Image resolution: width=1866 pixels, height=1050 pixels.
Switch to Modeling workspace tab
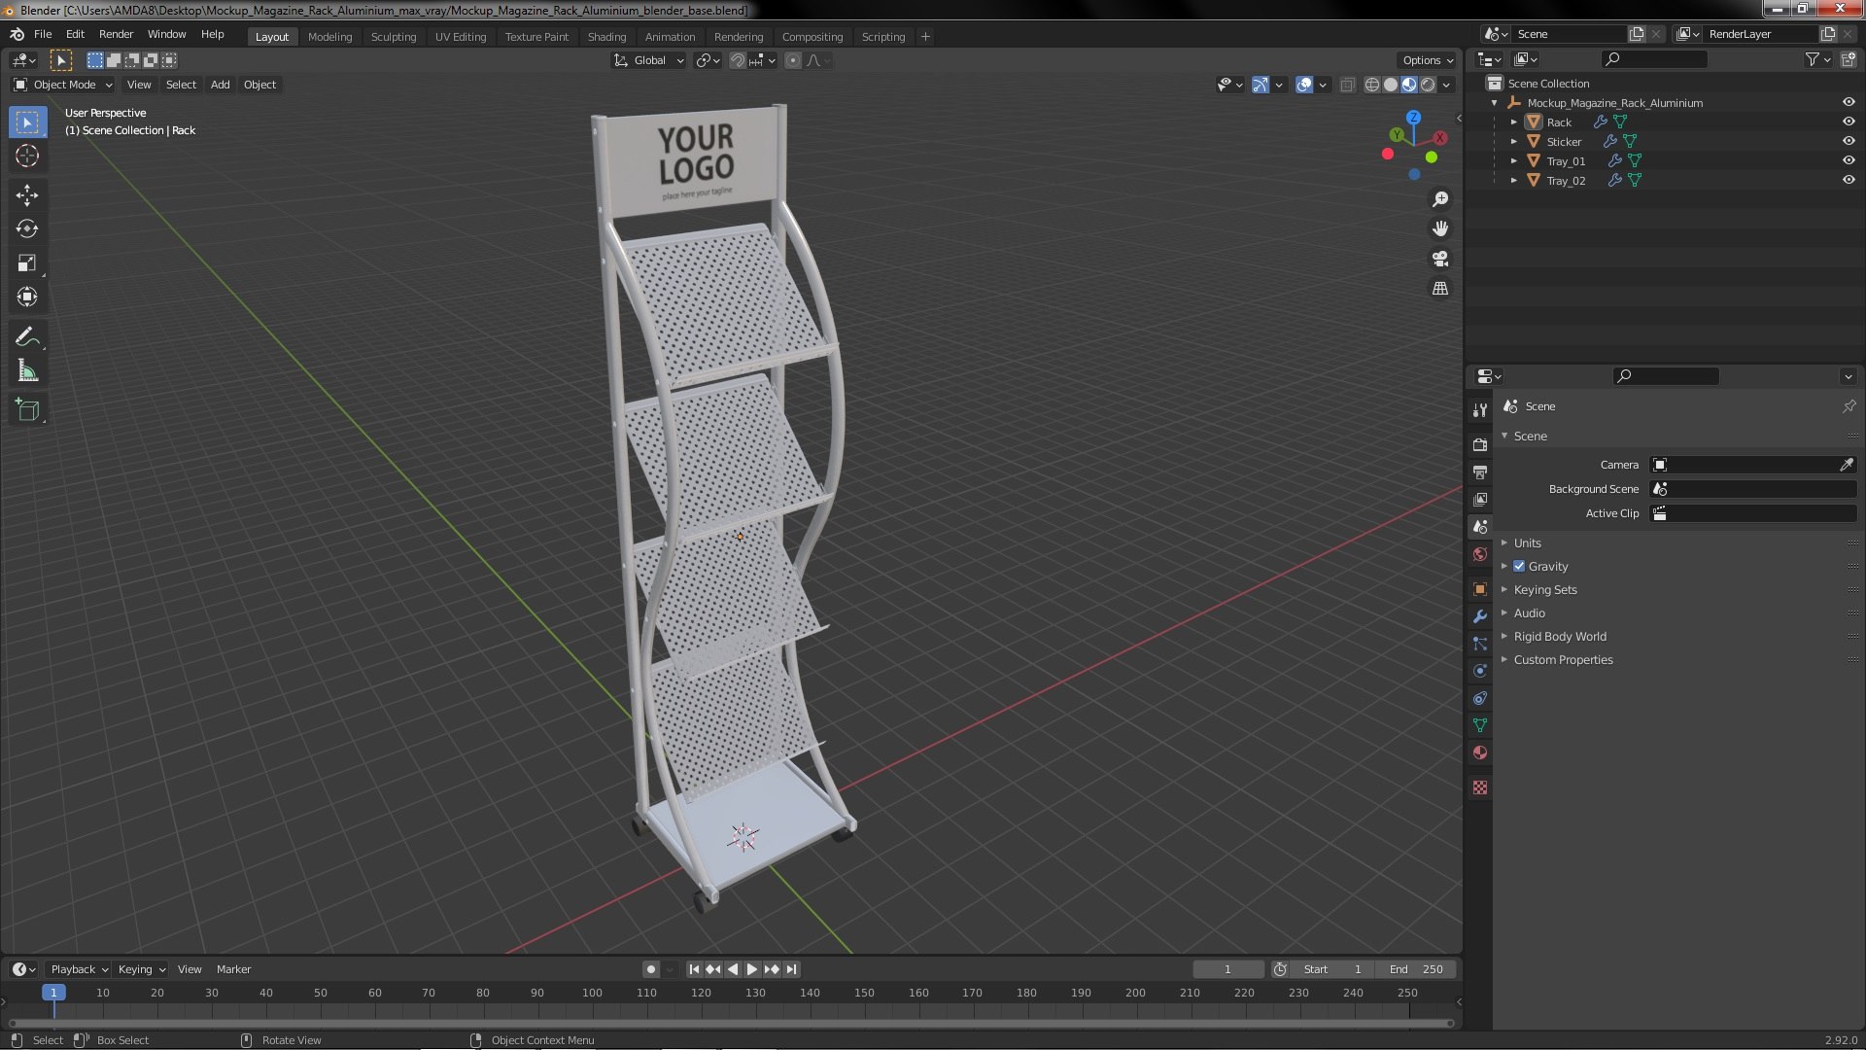329,37
